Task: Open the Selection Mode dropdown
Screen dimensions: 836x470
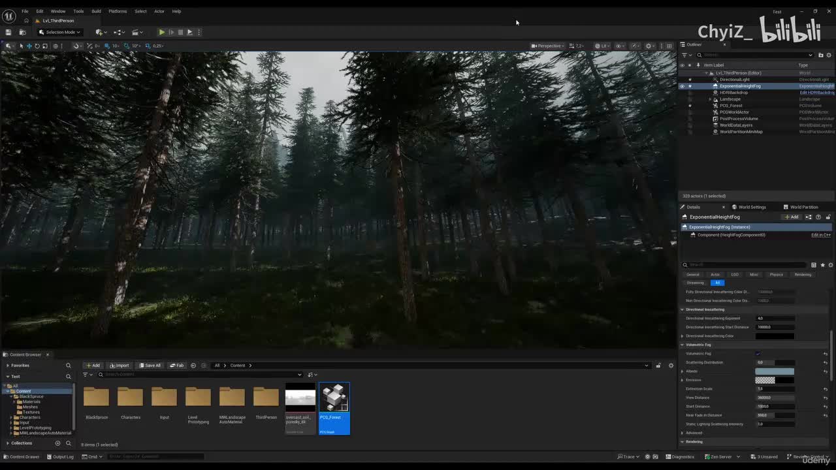Action: click(59, 32)
